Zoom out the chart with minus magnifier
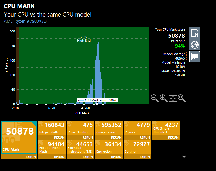 (x=155, y=99)
